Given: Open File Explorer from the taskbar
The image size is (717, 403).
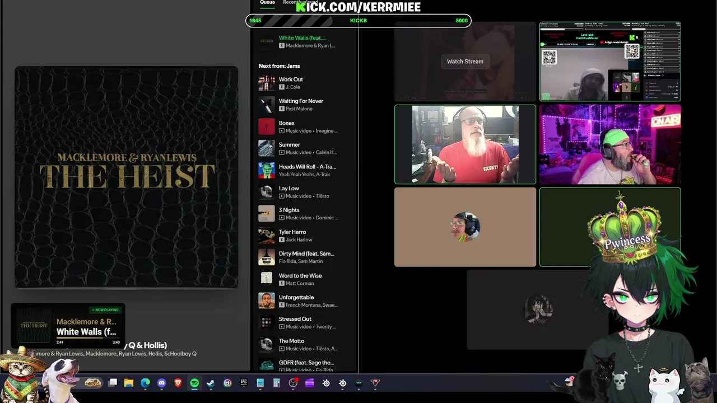Looking at the screenshot, I should tap(129, 383).
